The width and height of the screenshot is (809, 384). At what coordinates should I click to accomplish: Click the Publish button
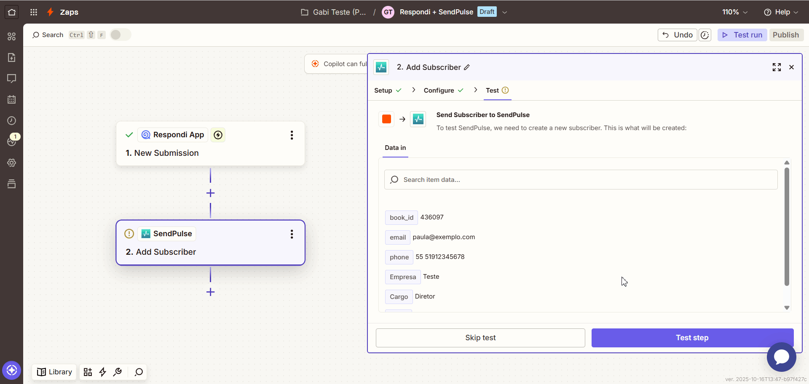pos(786,35)
